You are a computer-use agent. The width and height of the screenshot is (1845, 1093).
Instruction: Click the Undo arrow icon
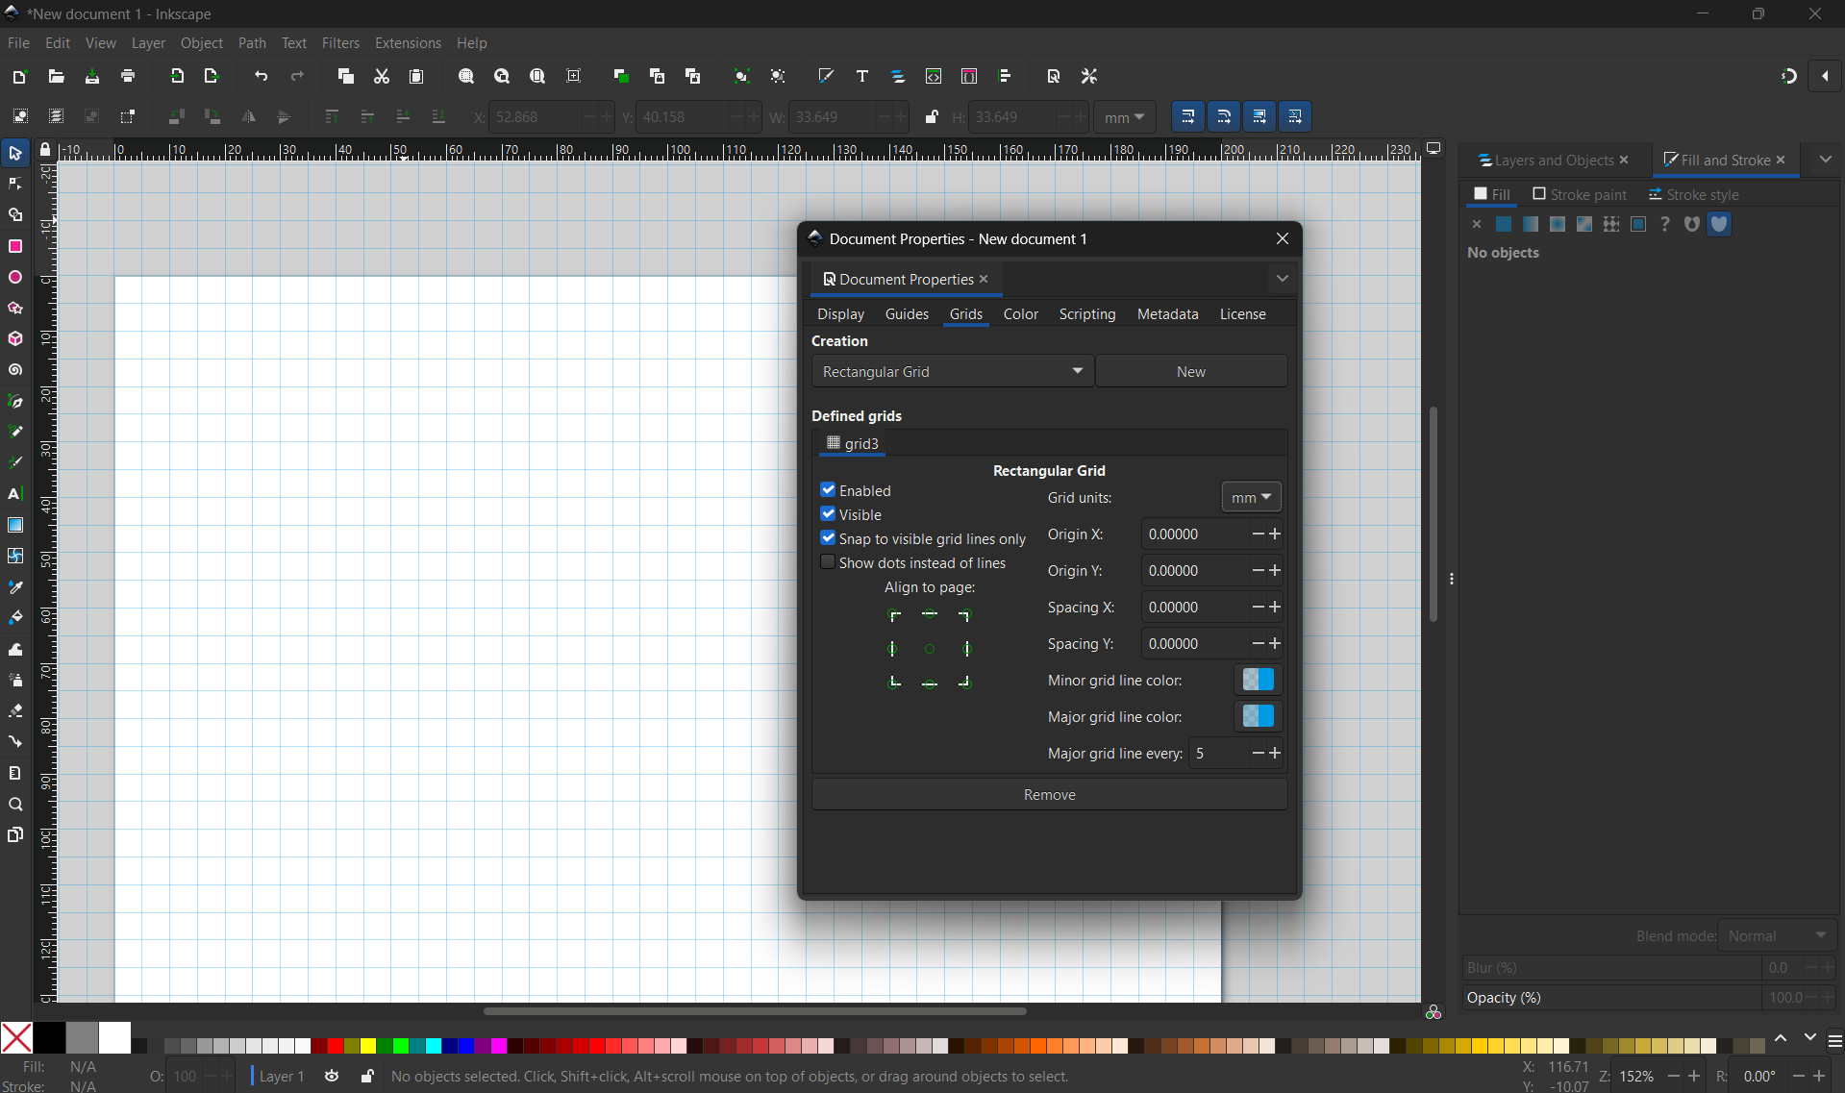coord(261,76)
